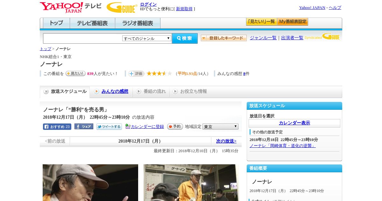Select the 東京 region dropdown
Image resolution: width=382 pixels, height=201 pixels.
coord(220,127)
